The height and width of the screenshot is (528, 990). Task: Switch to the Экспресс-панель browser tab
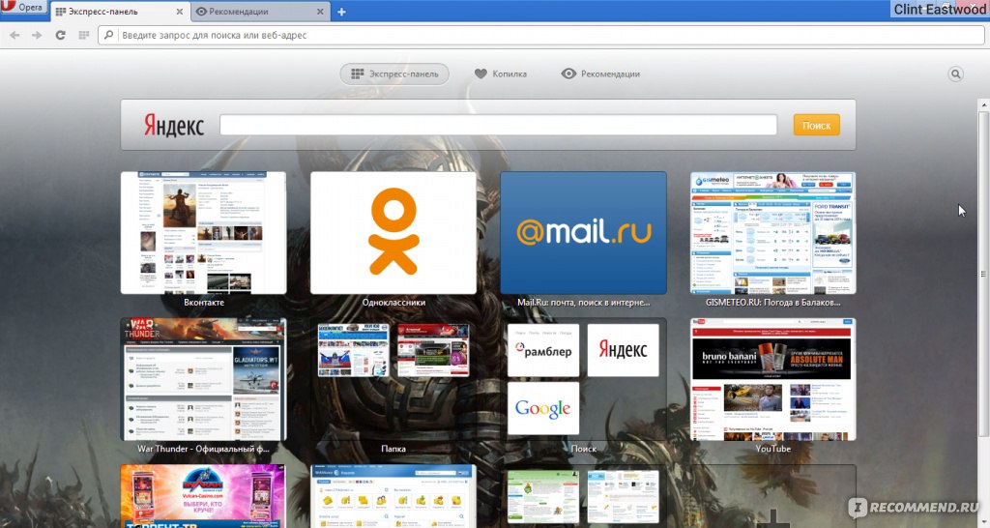118,12
